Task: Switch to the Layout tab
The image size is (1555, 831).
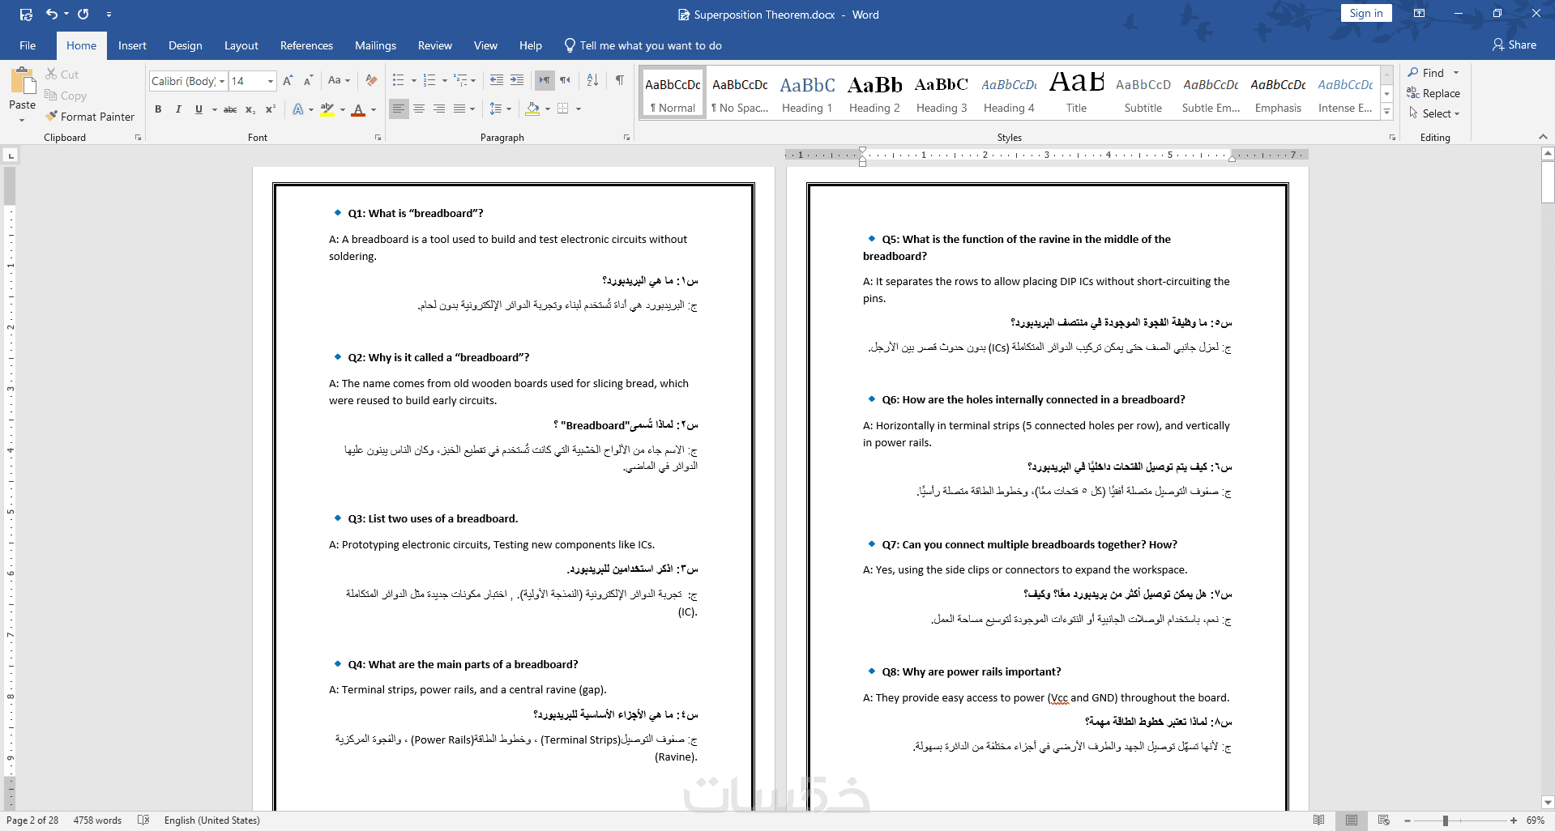Action: pyautogui.click(x=241, y=45)
